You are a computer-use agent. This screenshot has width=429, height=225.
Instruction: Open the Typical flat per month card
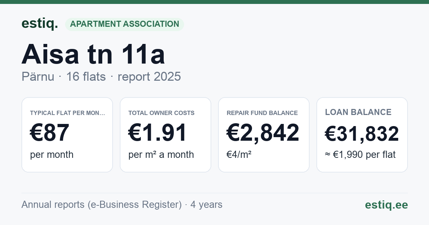[x=67, y=135]
